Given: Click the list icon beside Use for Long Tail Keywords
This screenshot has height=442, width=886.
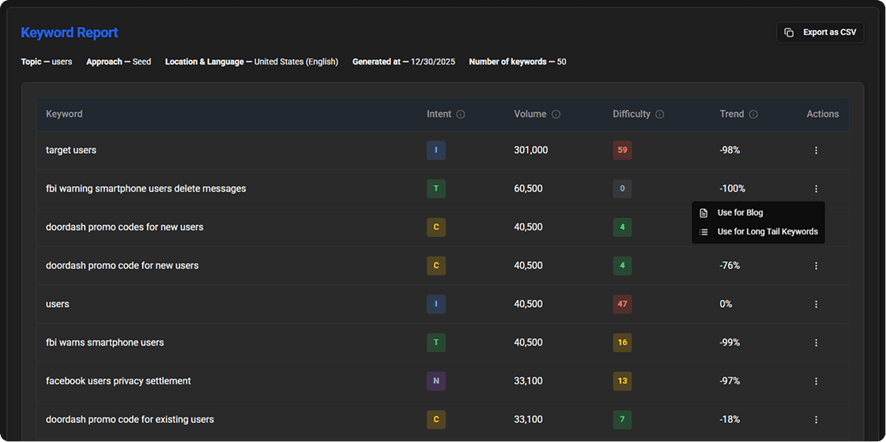Looking at the screenshot, I should (x=703, y=231).
